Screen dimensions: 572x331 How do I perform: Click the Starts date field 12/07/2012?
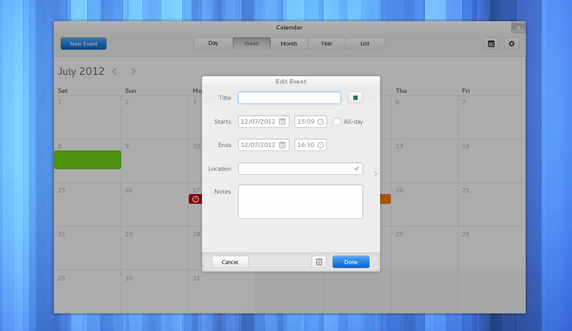264,121
